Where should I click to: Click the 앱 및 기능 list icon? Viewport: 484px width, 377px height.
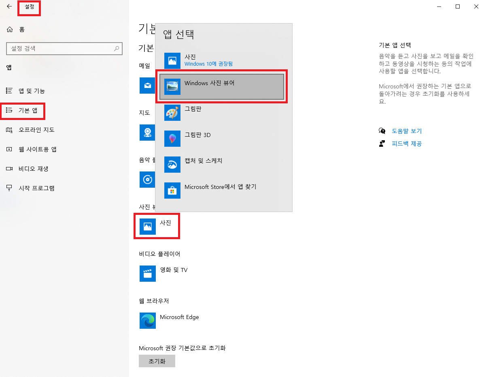click(x=9, y=91)
